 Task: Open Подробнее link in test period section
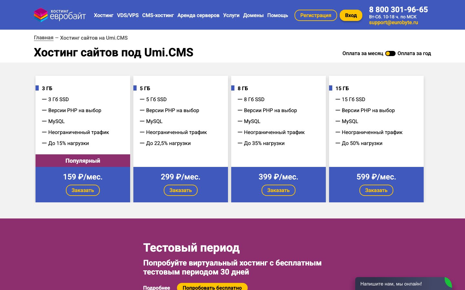tap(157, 288)
